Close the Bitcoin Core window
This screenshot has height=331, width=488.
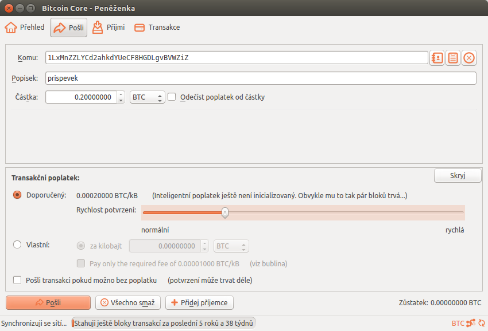9,8
